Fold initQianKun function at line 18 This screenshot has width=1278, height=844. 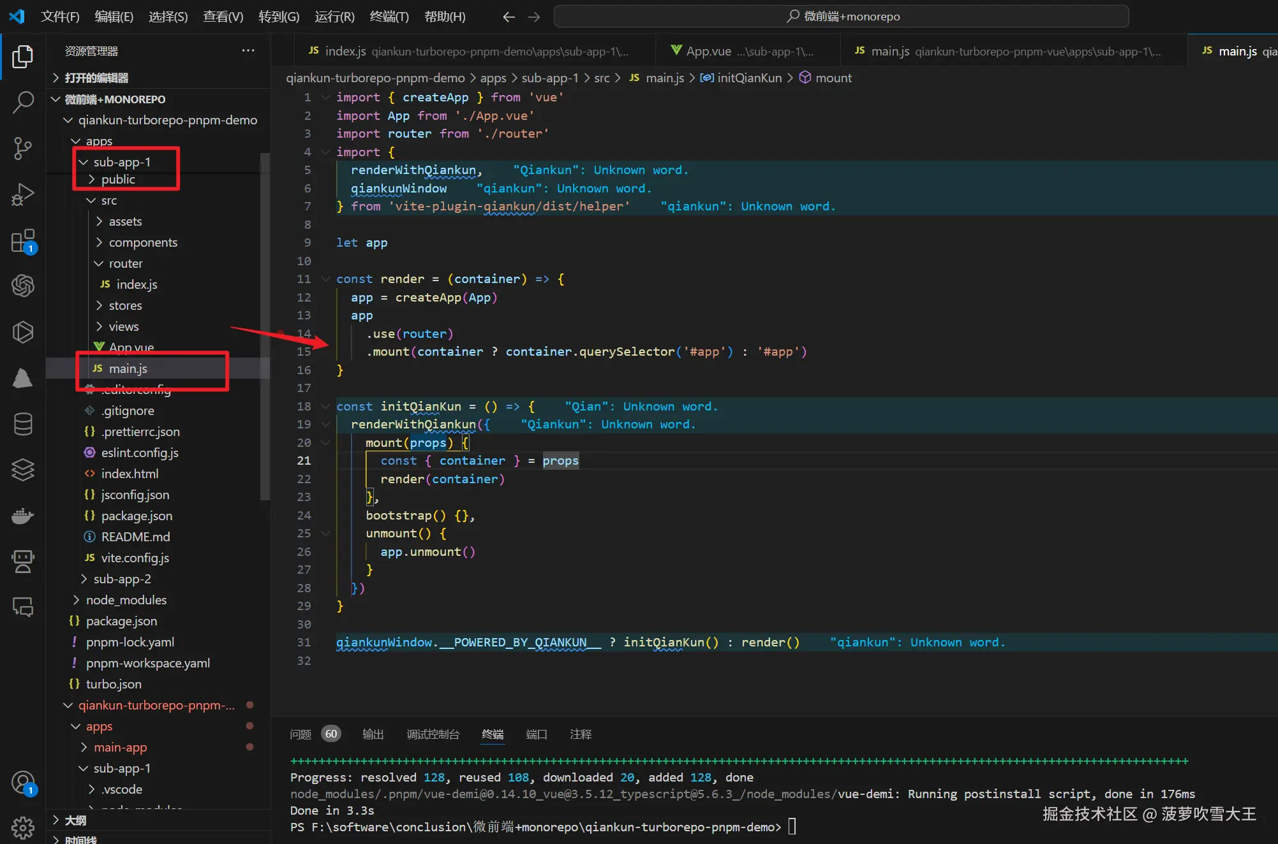pyautogui.click(x=325, y=407)
